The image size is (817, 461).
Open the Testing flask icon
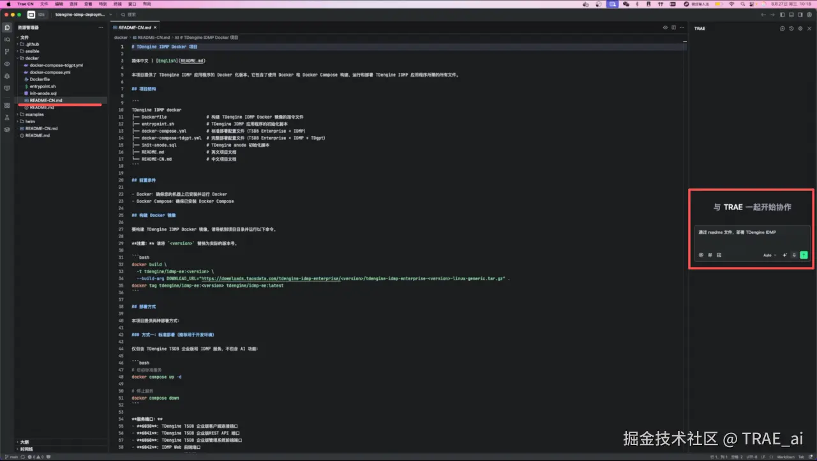click(7, 117)
